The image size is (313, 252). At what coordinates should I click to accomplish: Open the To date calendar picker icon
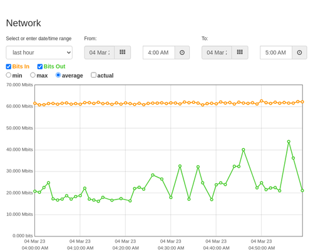(240, 53)
